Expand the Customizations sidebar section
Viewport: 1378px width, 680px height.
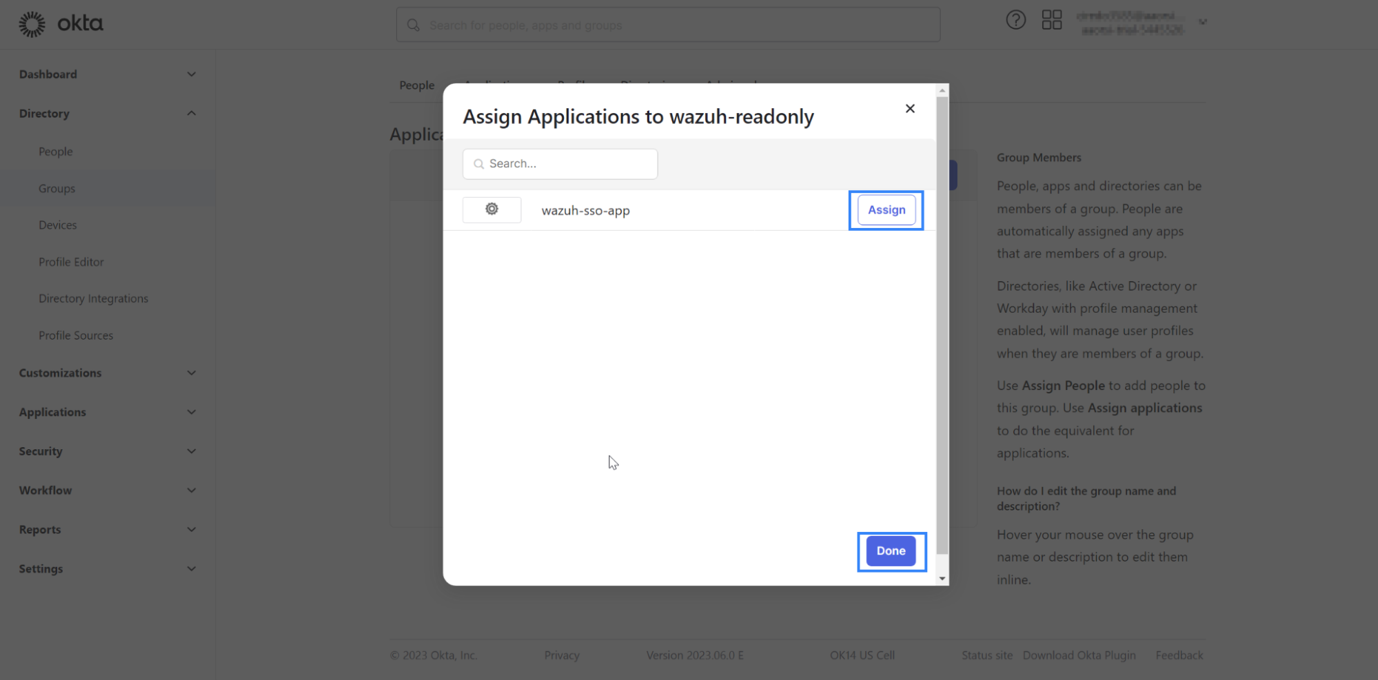point(192,373)
